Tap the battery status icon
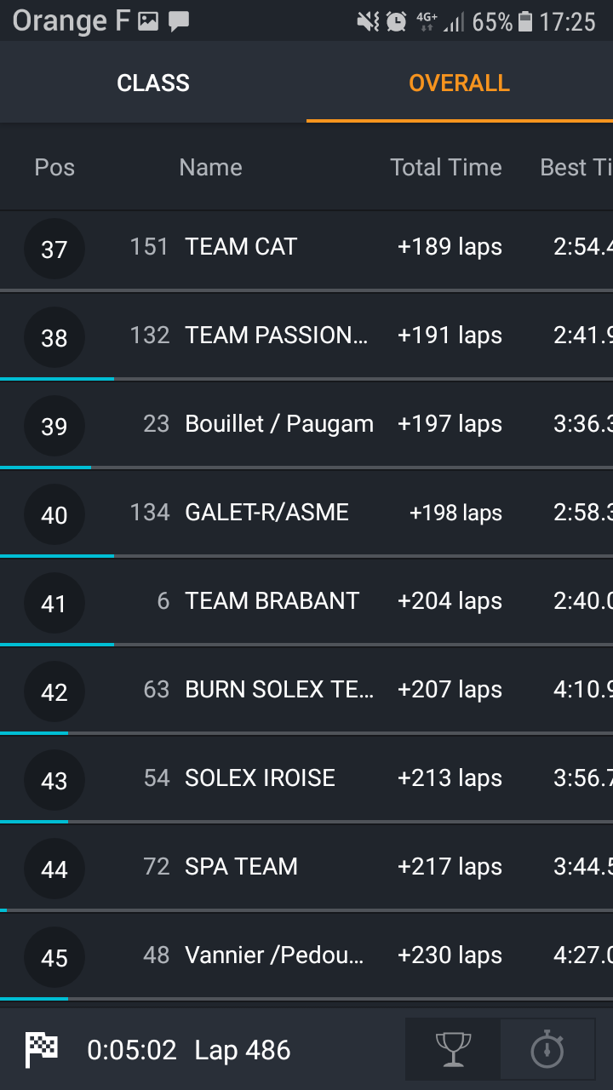Viewport: 613px width, 1090px height. (525, 21)
